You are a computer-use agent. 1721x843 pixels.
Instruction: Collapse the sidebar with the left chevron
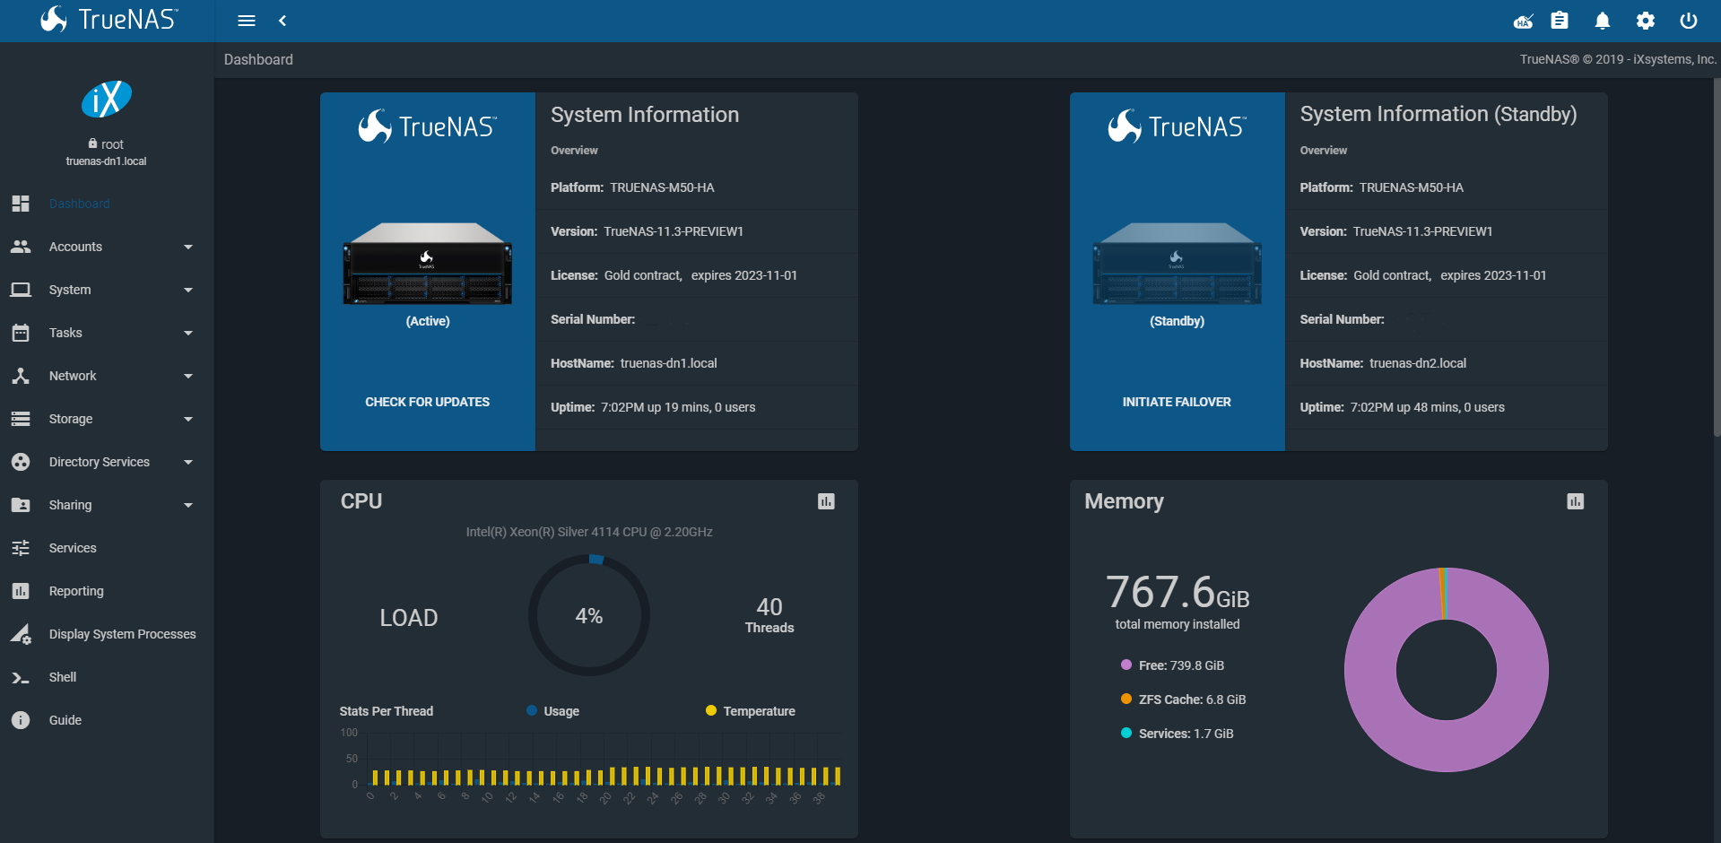[282, 21]
